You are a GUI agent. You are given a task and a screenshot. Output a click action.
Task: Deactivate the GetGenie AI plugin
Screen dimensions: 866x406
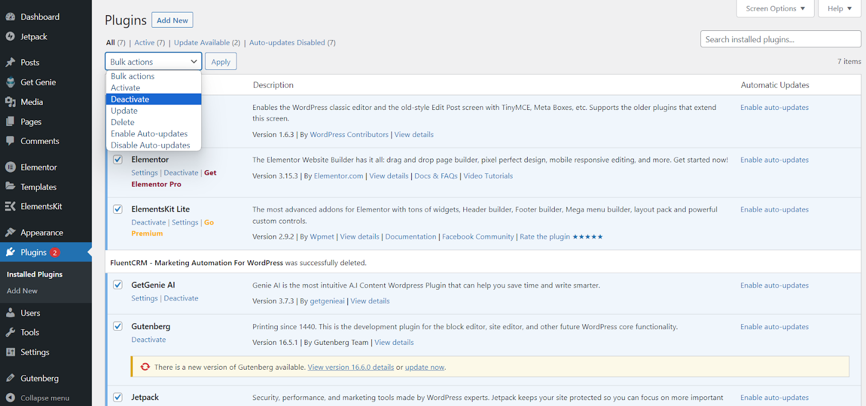point(181,298)
